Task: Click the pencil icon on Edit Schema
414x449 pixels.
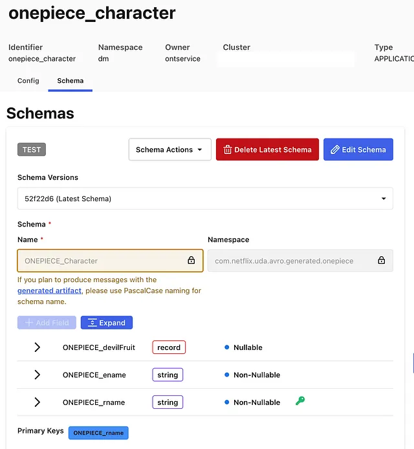Action: coord(334,149)
